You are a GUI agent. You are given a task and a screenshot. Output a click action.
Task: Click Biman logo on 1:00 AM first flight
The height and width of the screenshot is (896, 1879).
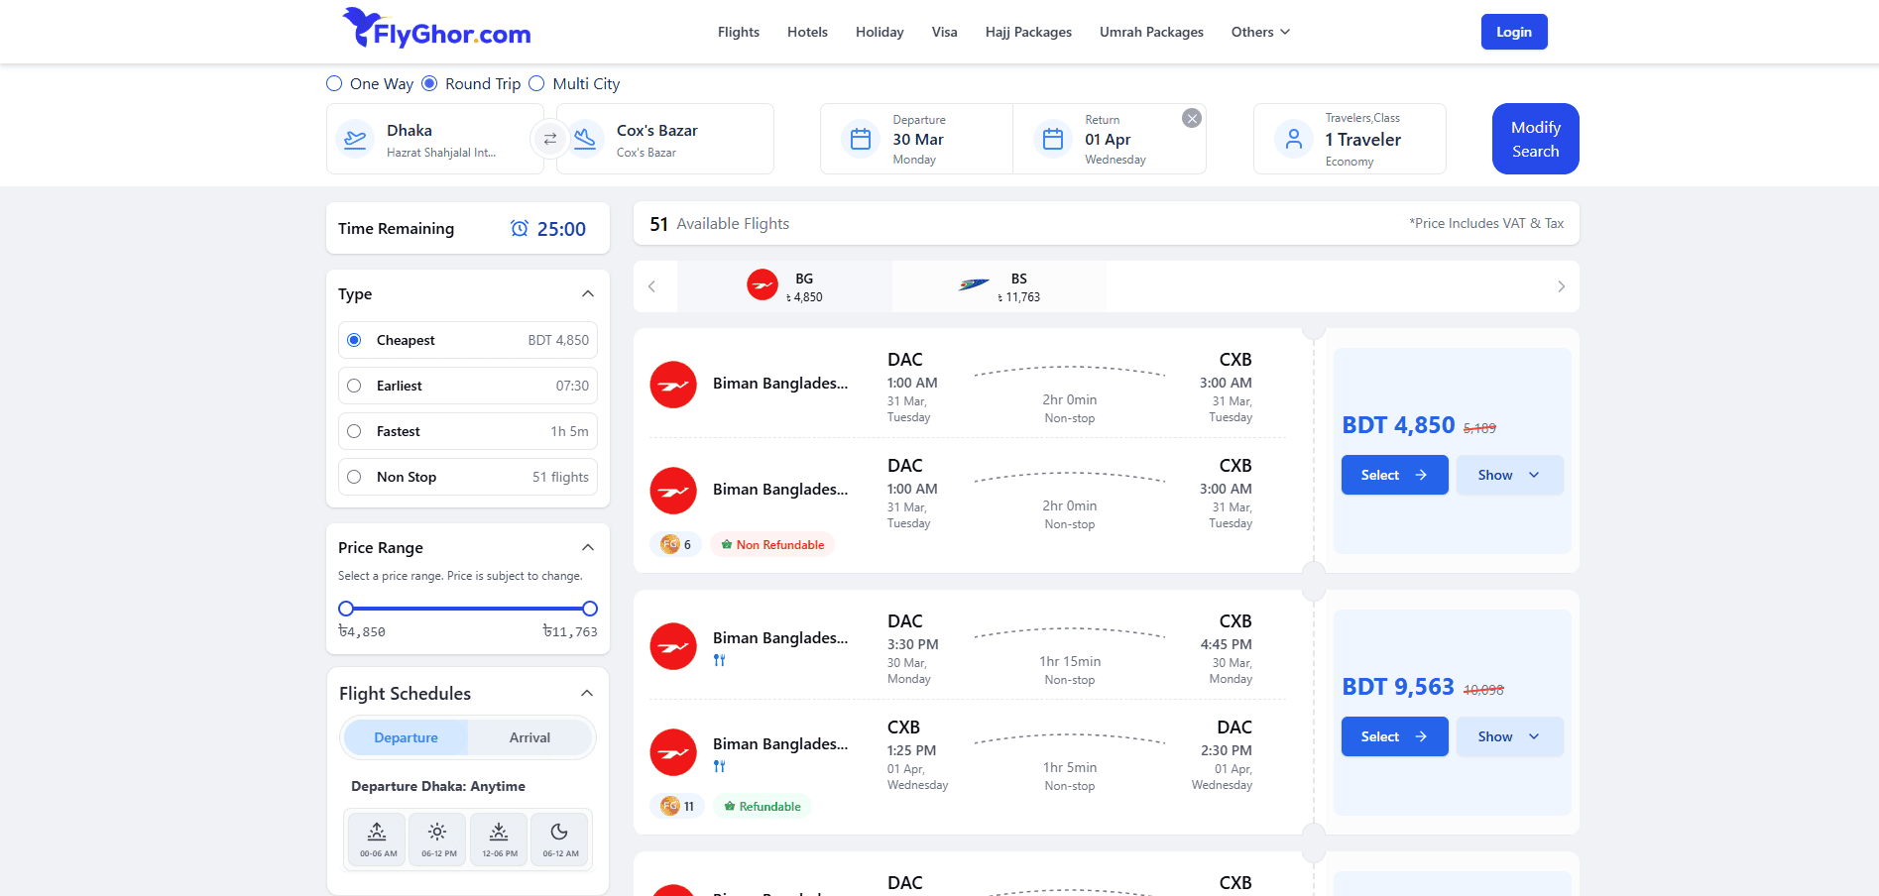point(673,385)
